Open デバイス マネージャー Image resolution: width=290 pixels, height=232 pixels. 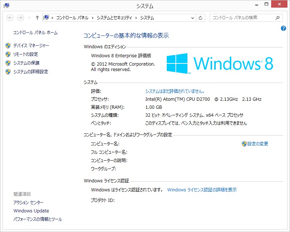(31, 46)
